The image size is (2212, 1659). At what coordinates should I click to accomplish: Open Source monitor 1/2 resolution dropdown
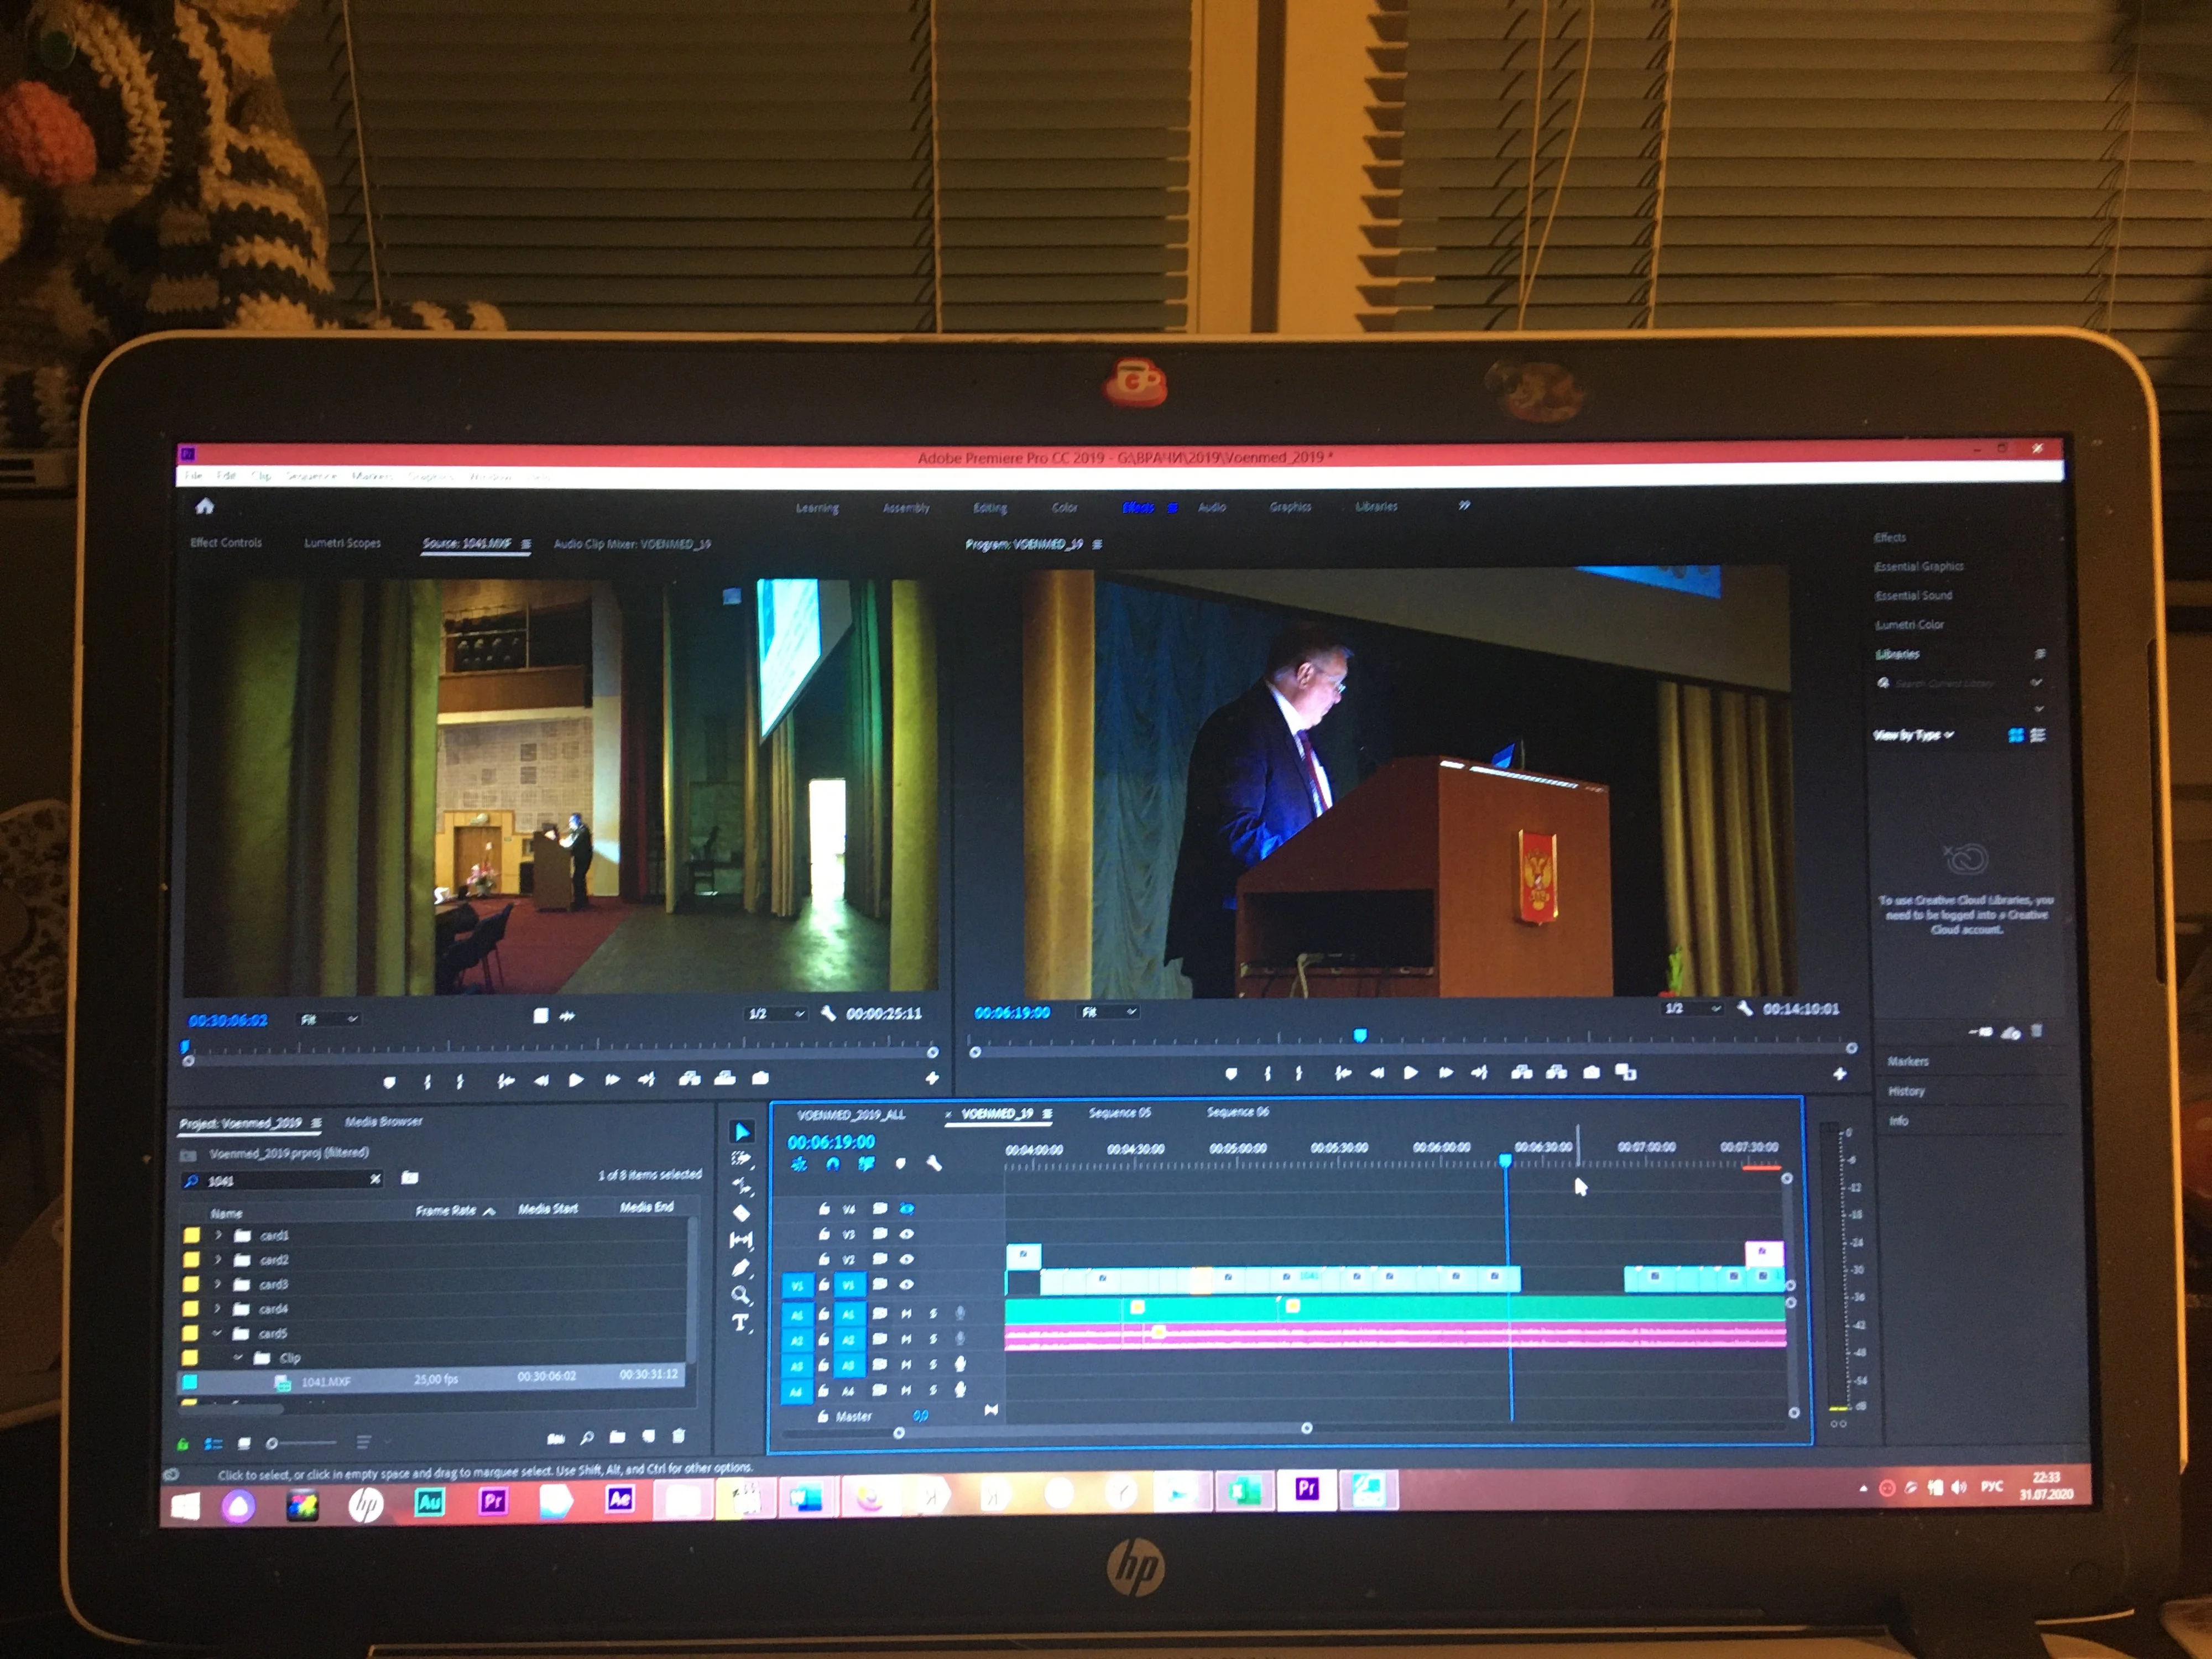[x=776, y=1014]
